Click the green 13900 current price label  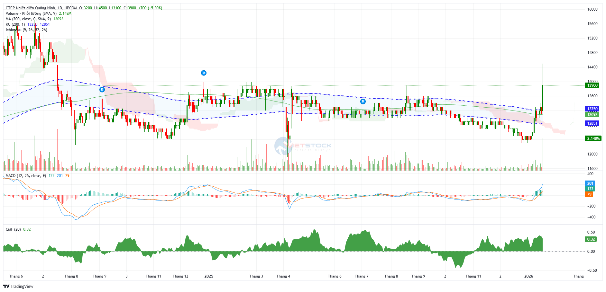coord(592,85)
